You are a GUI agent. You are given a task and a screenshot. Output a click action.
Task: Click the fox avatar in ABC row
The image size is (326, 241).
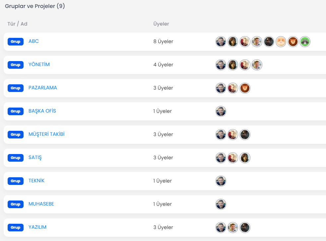[x=293, y=41]
